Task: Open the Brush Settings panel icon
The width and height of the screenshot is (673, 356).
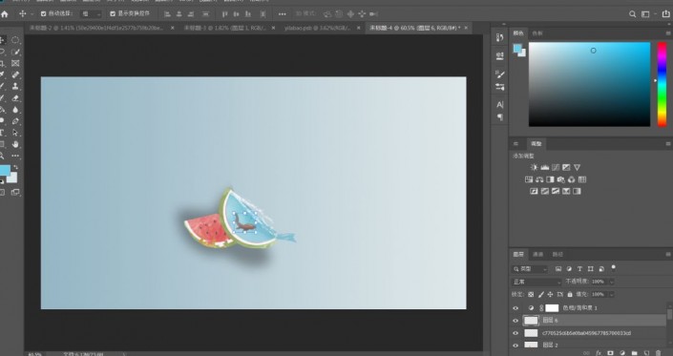Action: coord(499,74)
